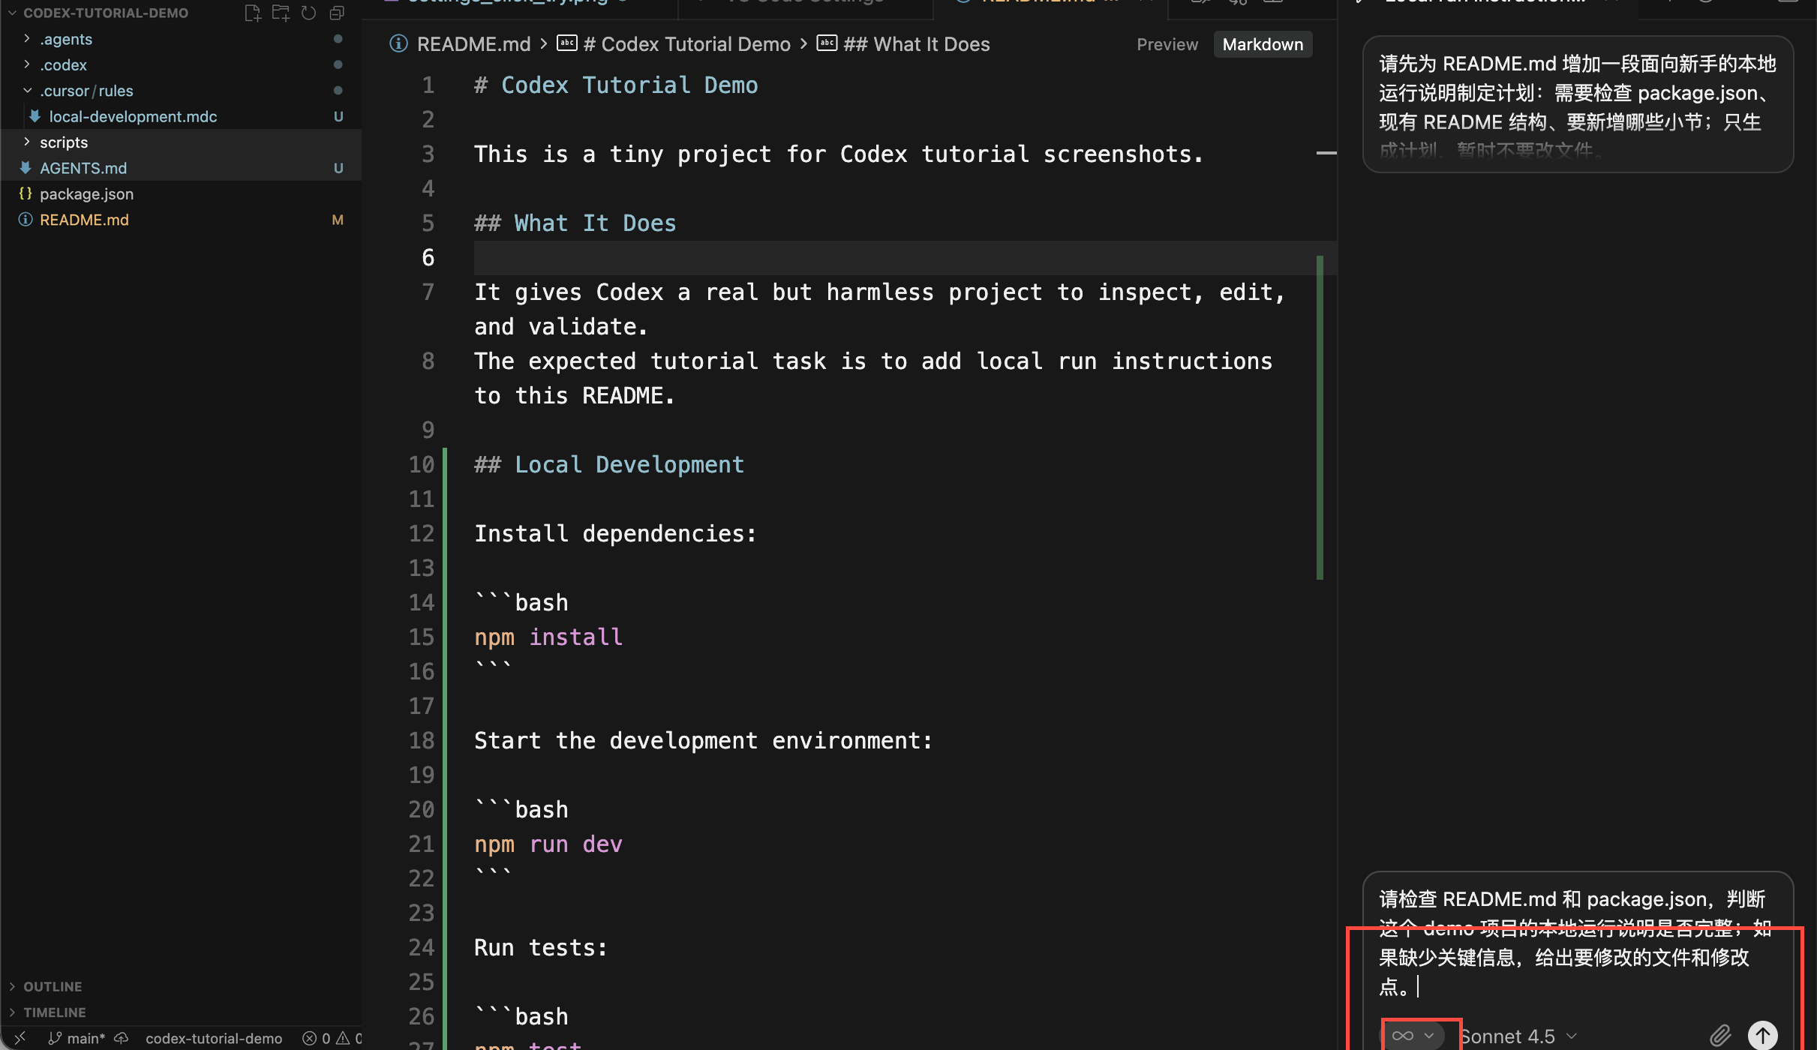1817x1050 pixels.
Task: Switch to Preview mode
Action: 1167,44
